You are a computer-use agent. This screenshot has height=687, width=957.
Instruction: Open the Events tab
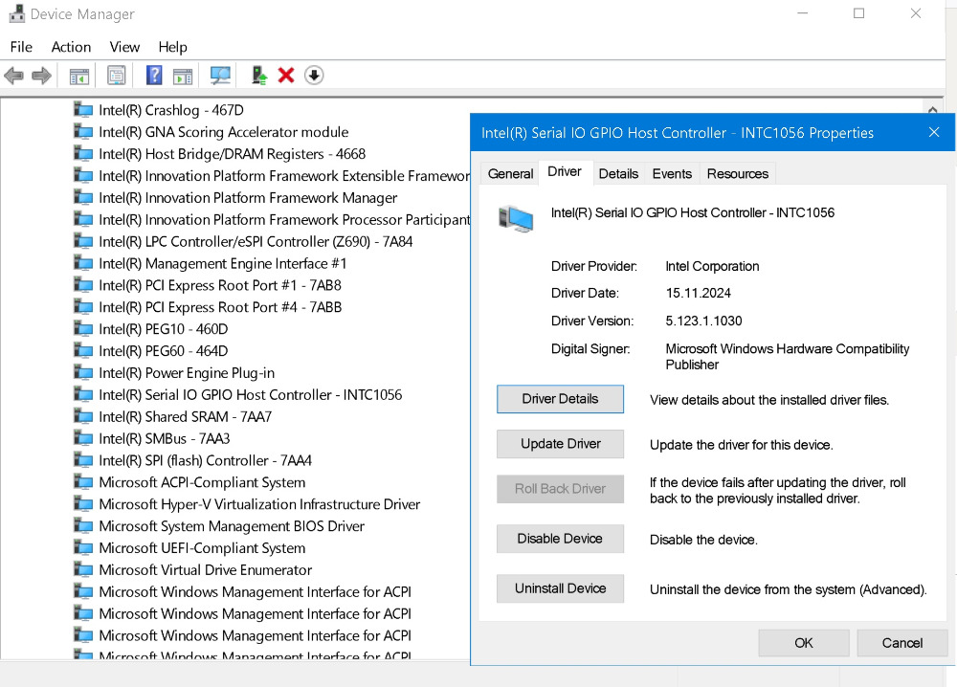[x=672, y=173]
